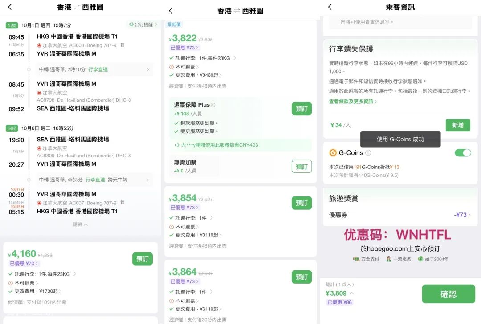View 更改費用 ¥3110起 under ¥3,854 fare
Image resolution: width=481 pixels, height=324 pixels.
coord(196,235)
